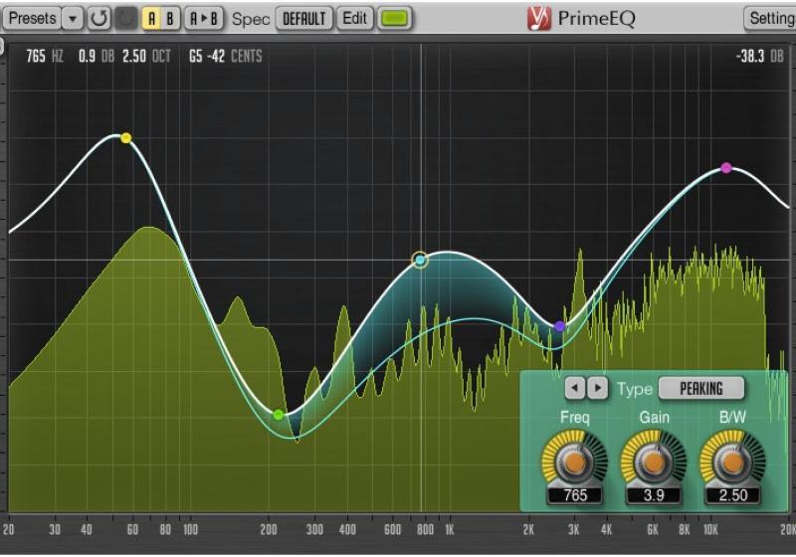The image size is (796, 557).
Task: Go to the next EQ band with the right arrow
Action: point(597,388)
